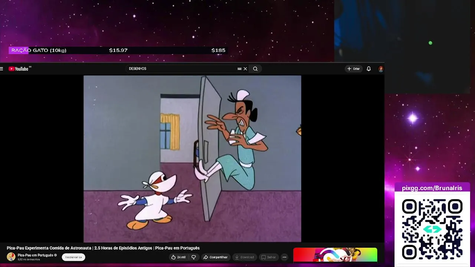Select the 8,82 mi de inscritos text
Screen dimensions: 475x267
coord(29,260)
